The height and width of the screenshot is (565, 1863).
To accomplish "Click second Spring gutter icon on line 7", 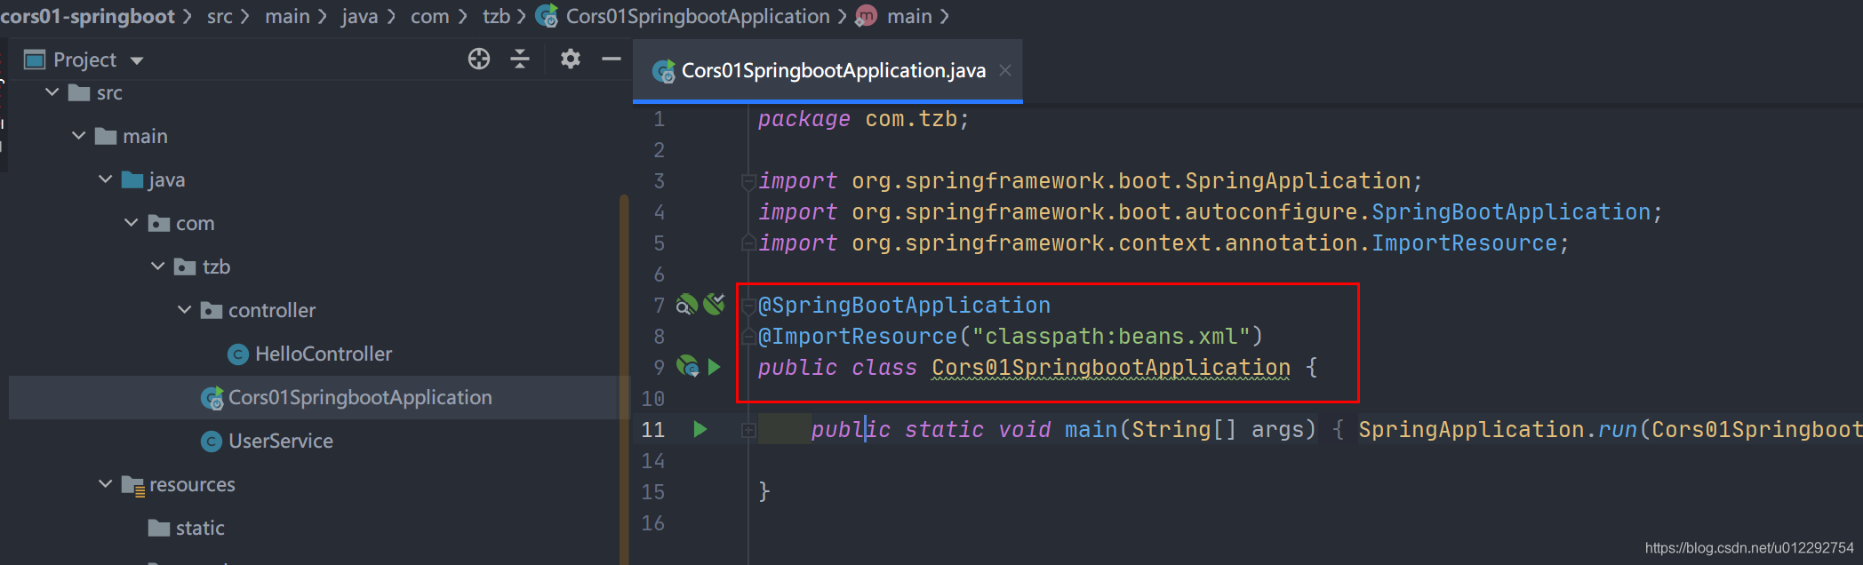I will coord(715,304).
